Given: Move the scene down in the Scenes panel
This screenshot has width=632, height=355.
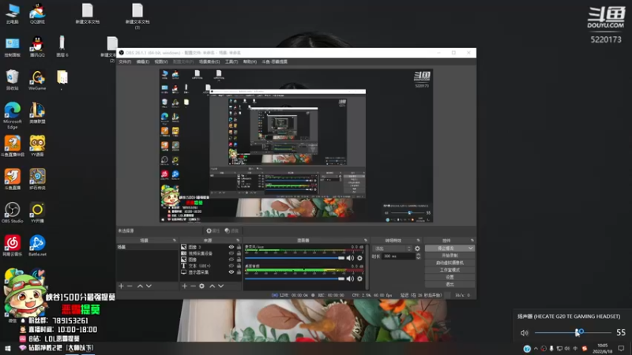Looking at the screenshot, I should pos(149,286).
